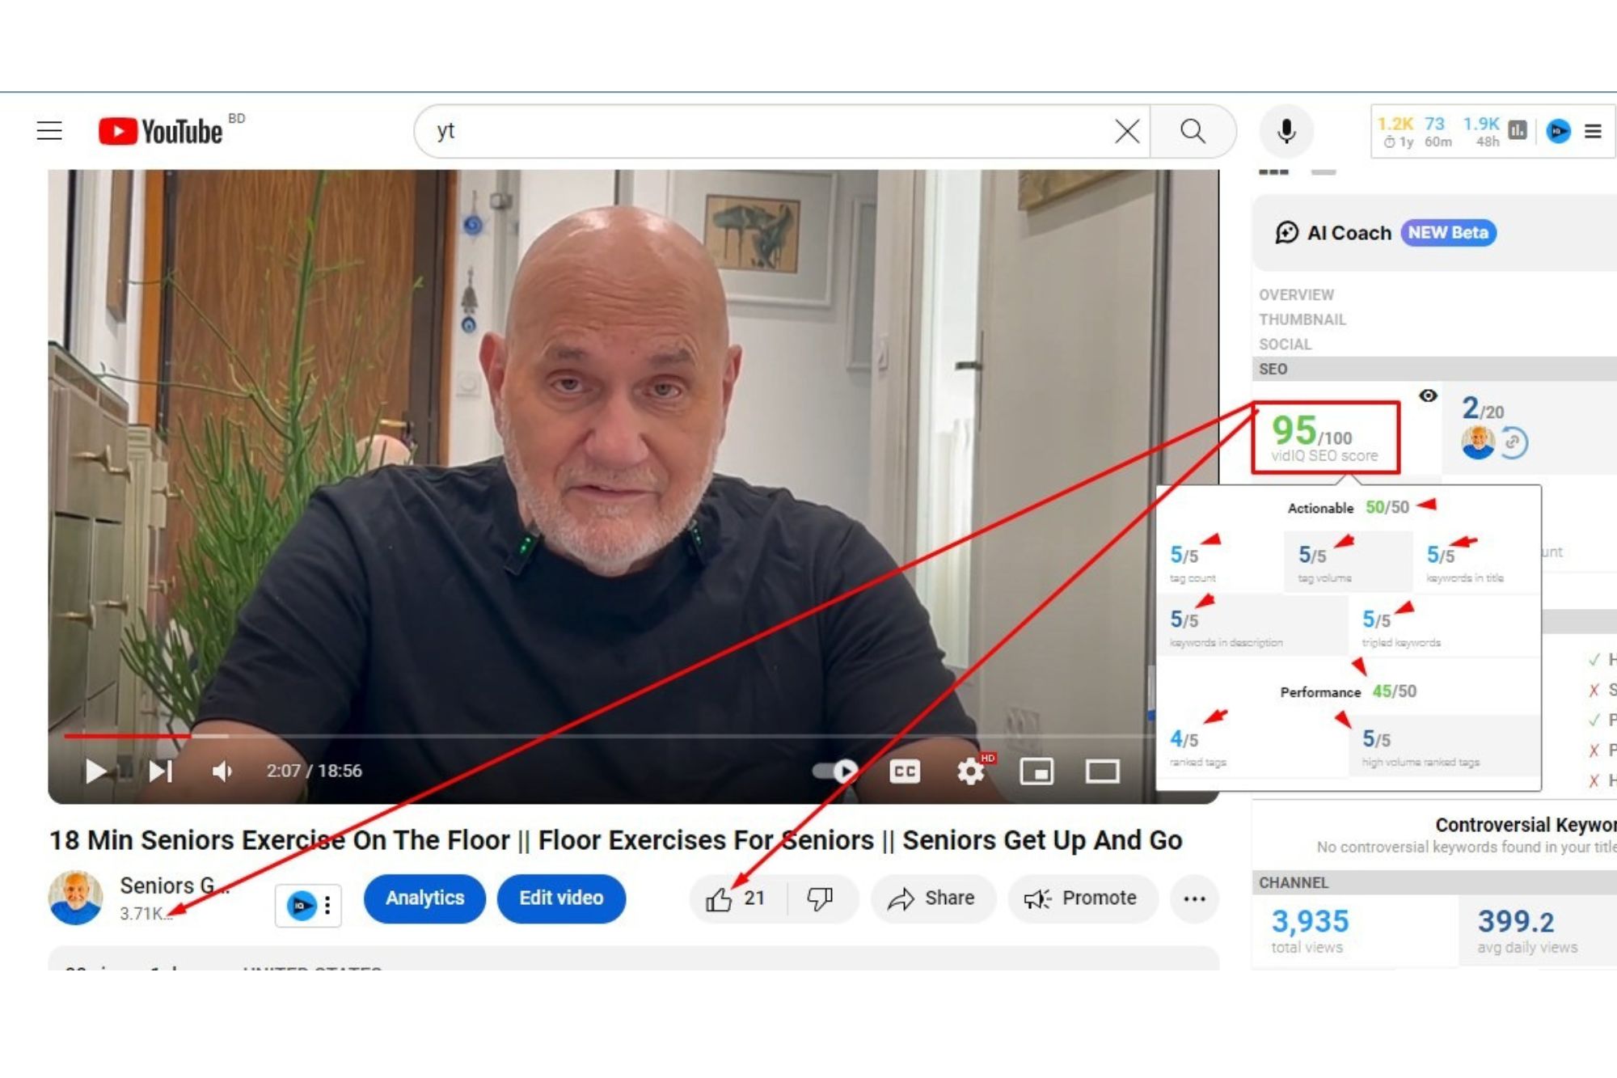Click the Edit video button
Viewport: 1617px width, 1078px height.
coord(561,898)
